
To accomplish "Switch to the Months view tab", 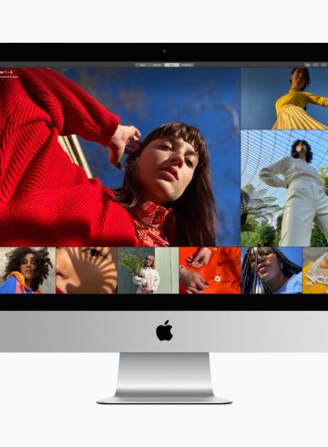I will [157, 65].
